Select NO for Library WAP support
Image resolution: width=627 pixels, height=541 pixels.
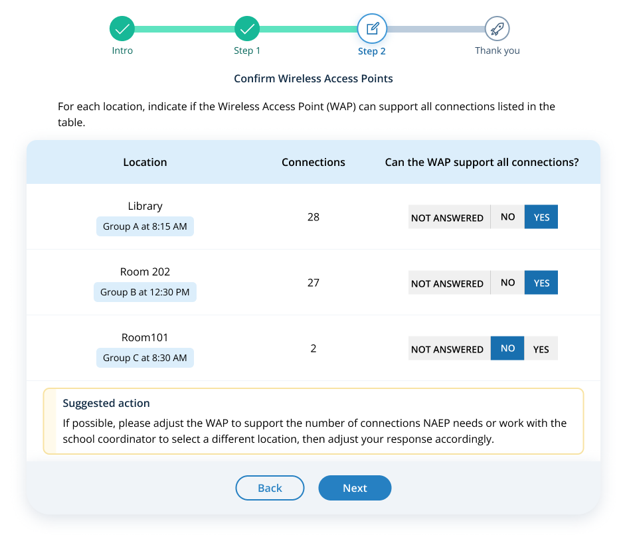tap(507, 217)
